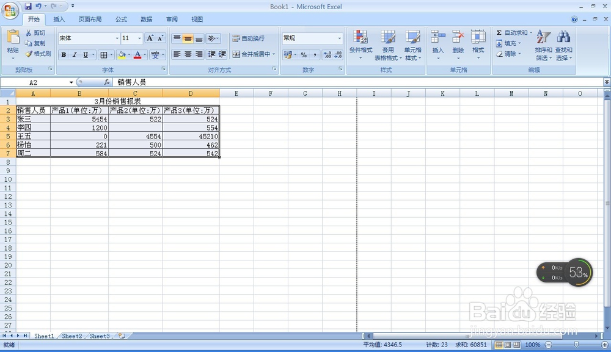Image resolution: width=611 pixels, height=352 pixels.
Task: Align text to top of cell
Action: (x=177, y=38)
